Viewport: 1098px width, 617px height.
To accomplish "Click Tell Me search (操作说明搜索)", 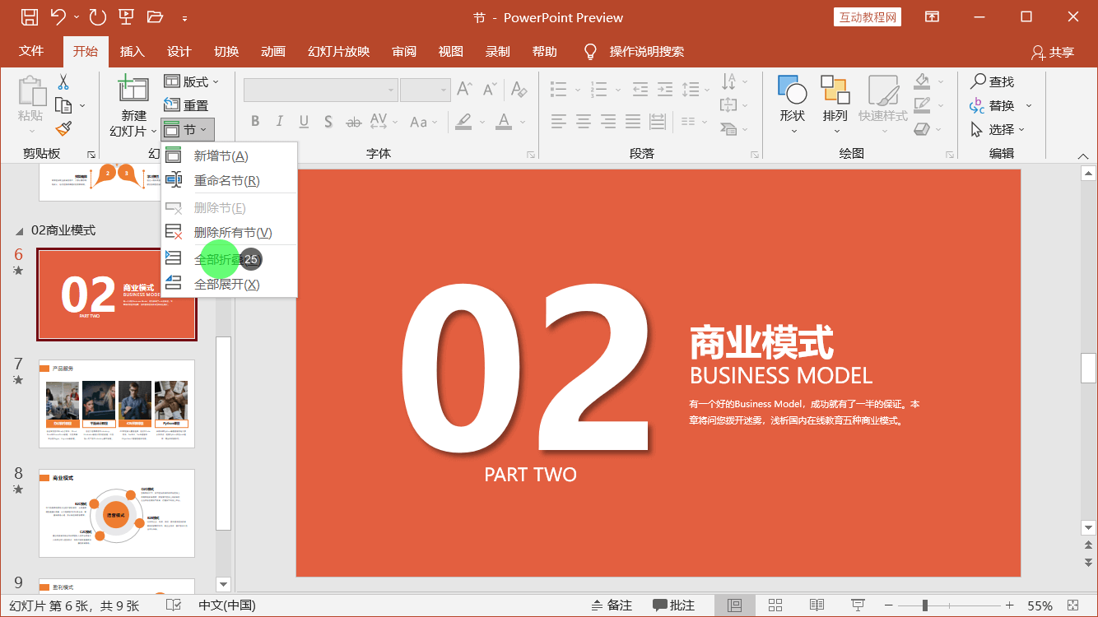I will click(x=634, y=51).
